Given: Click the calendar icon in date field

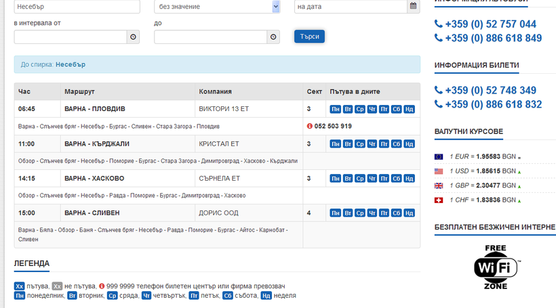Looking at the screenshot, I should [x=413, y=7].
